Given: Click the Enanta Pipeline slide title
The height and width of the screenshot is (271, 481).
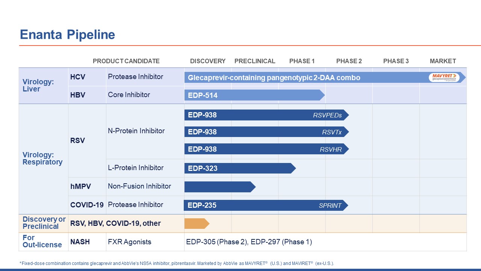Looking at the screenshot, I should click(x=67, y=35).
